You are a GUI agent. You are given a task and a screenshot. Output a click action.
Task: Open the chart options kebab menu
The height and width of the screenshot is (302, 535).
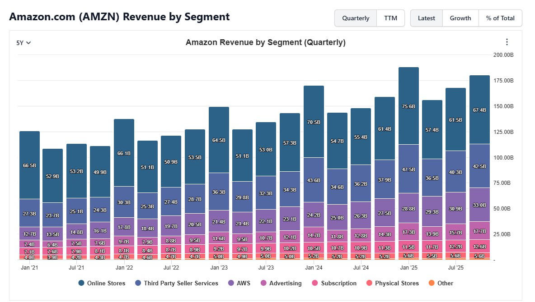507,42
